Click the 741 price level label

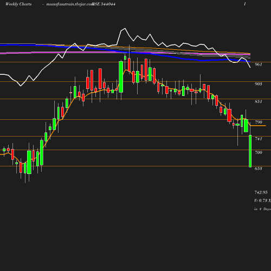(x=258, y=139)
